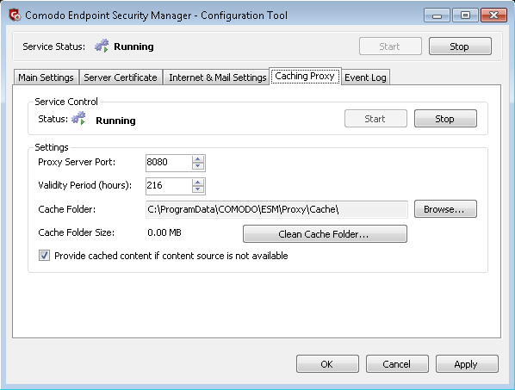View the Event Log tab
This screenshot has height=390, width=515.
pos(365,77)
